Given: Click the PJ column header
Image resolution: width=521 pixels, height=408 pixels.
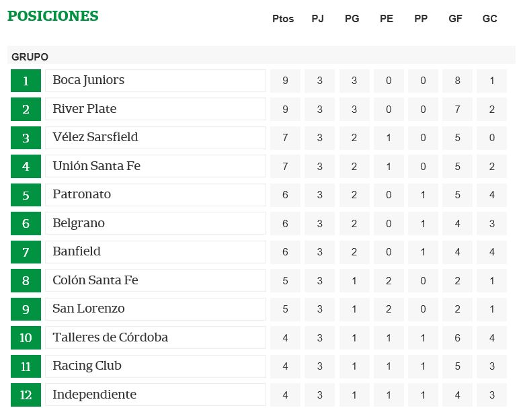Looking at the screenshot, I should (318, 19).
